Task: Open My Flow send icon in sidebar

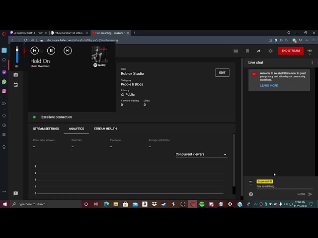Action: 4,104
